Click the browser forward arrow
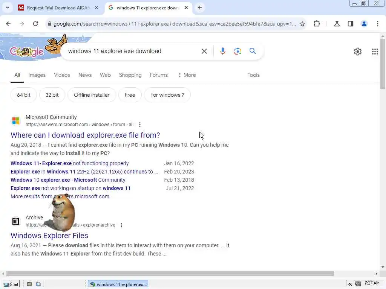The image size is (386, 289). pyautogui.click(x=22, y=24)
